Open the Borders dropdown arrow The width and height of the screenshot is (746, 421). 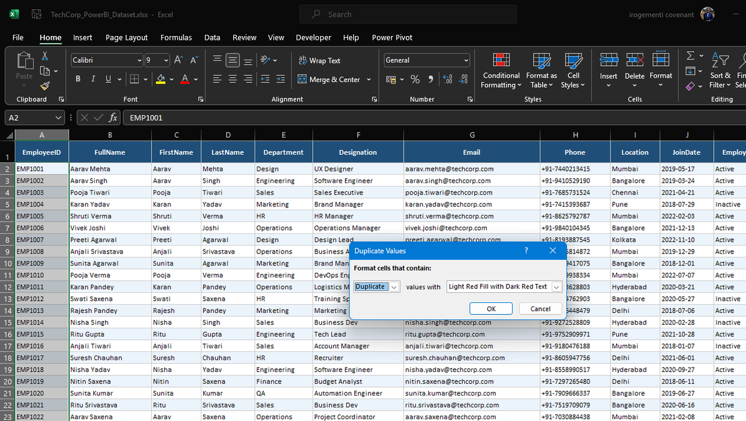point(144,80)
